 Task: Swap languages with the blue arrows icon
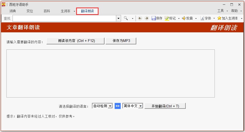[x=118, y=106]
